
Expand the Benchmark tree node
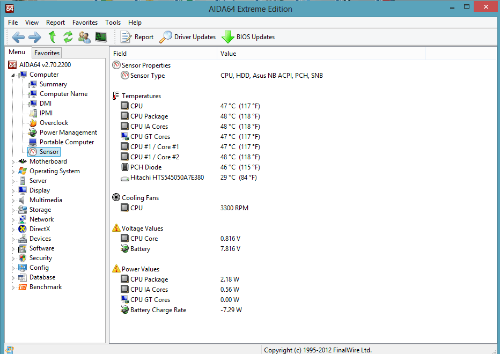(x=13, y=287)
